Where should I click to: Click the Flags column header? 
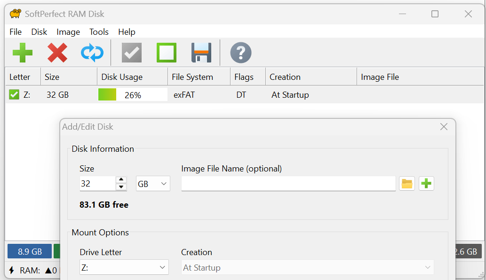[x=248, y=77]
